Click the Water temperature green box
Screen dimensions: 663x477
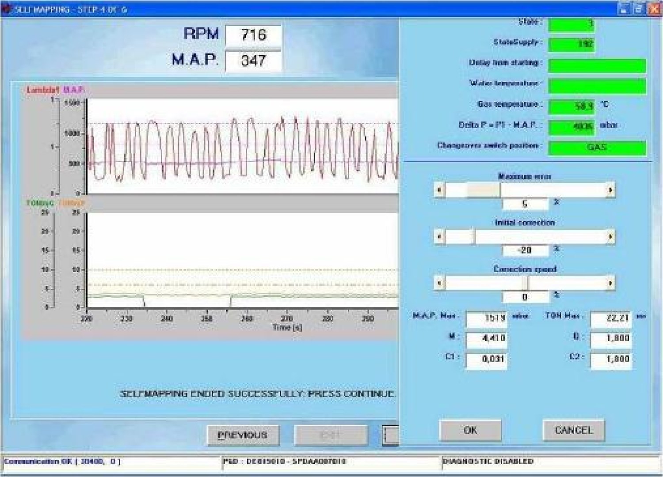(x=597, y=86)
